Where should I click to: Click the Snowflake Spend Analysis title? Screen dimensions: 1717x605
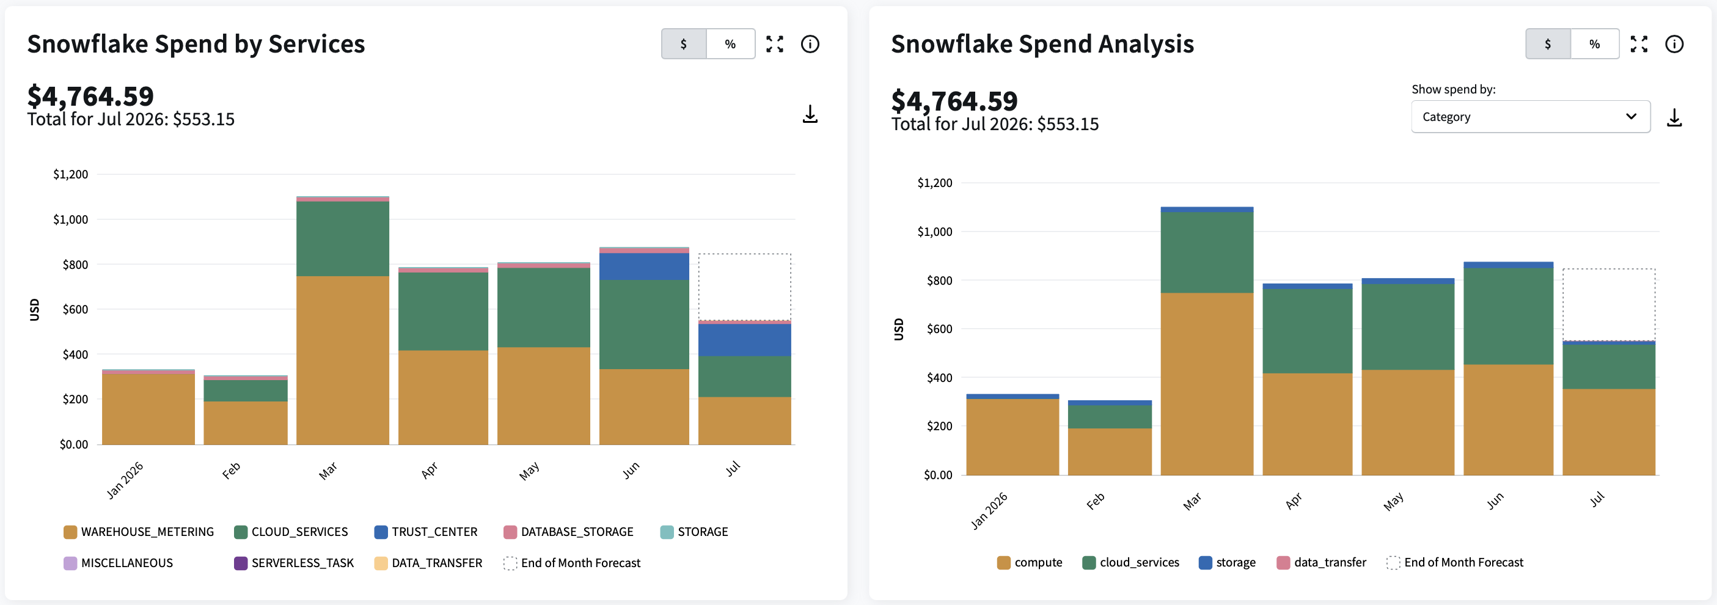[x=1042, y=44]
